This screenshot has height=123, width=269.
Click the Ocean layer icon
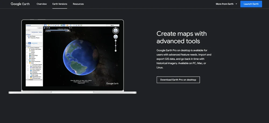pyautogui.click(x=30, y=57)
